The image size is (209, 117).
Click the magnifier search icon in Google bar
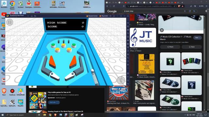tap(194, 11)
